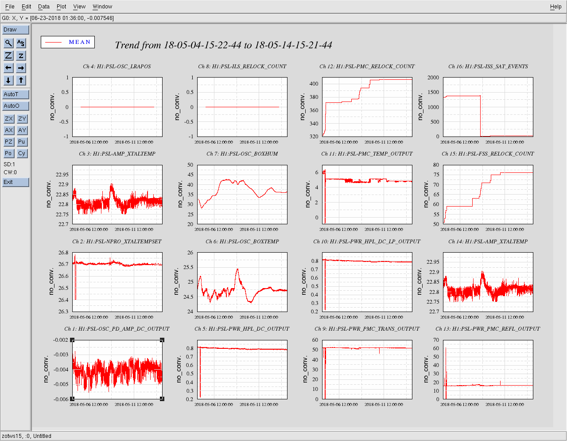
Task: Click the Draw button
Action: [x=16, y=30]
